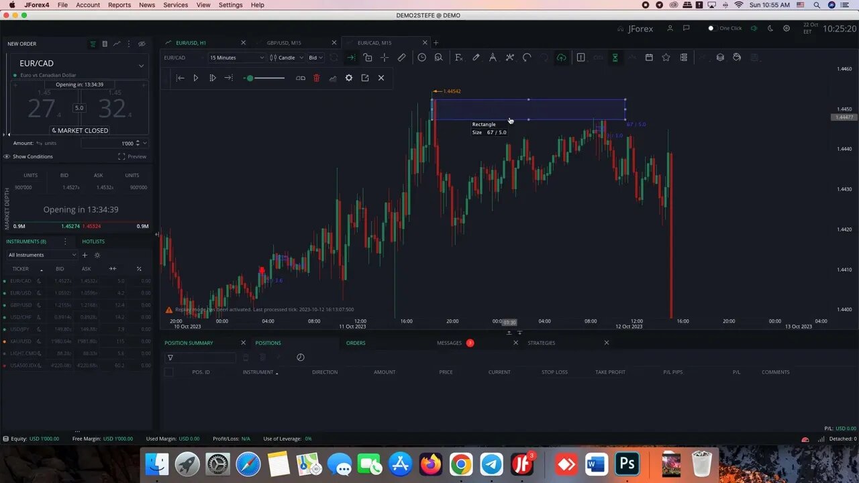
Task: Open the JForex settings gear at top right
Action: click(x=787, y=28)
